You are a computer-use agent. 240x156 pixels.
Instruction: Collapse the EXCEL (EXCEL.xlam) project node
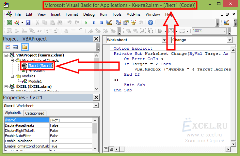6,86
